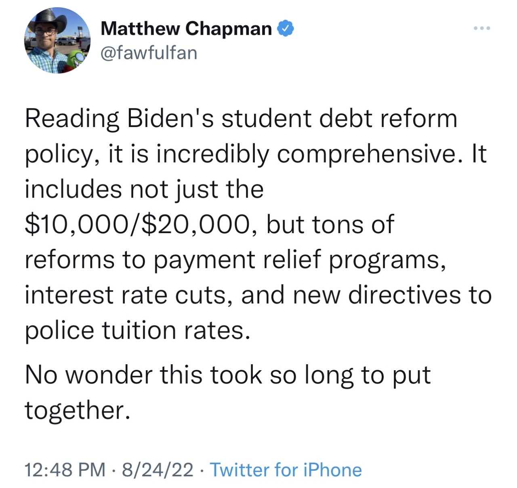
Task: Click the phrase "No wonder this took"
Action: pyautogui.click(x=143, y=375)
